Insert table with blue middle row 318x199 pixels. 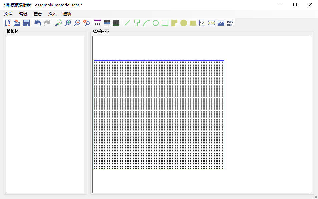click(107, 23)
